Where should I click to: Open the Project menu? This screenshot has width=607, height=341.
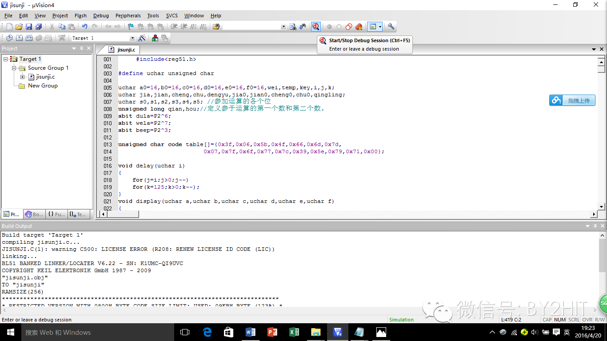60,16
